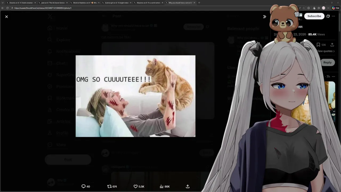
Task: Close the yeet on X tab
Action: [67, 3]
